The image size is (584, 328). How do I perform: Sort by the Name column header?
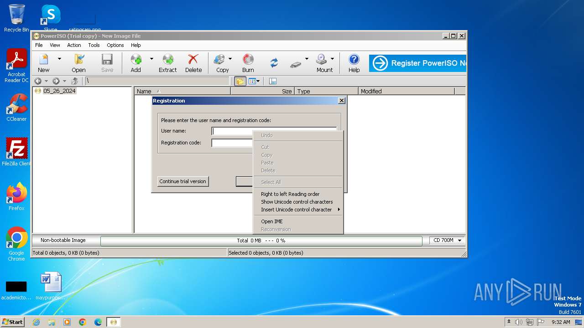[x=182, y=91]
